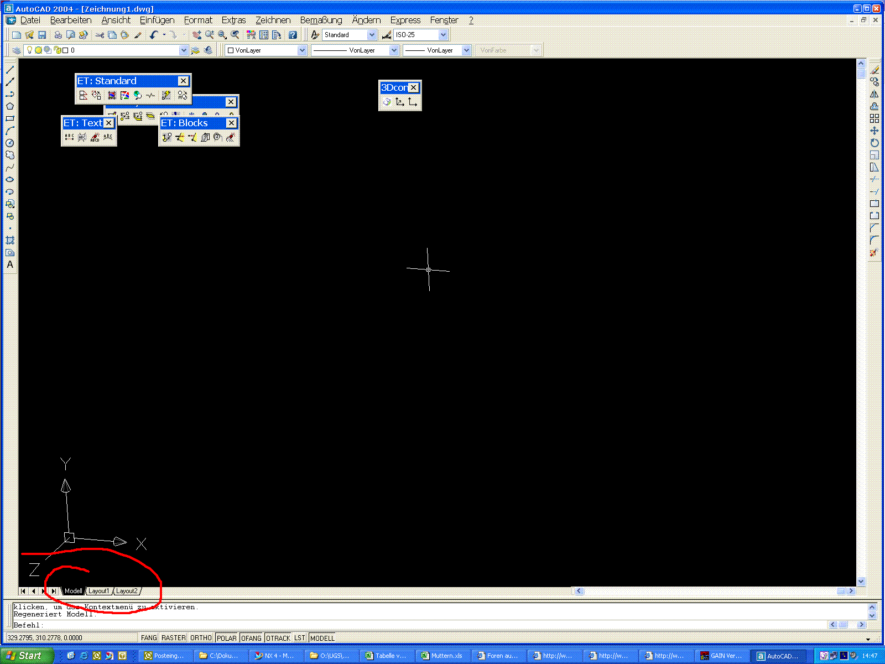This screenshot has width=885, height=664.
Task: Open the text style Standard dropdown
Action: click(372, 35)
